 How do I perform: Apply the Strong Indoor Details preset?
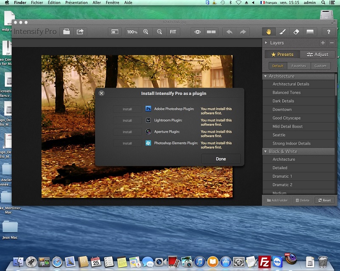(299, 143)
